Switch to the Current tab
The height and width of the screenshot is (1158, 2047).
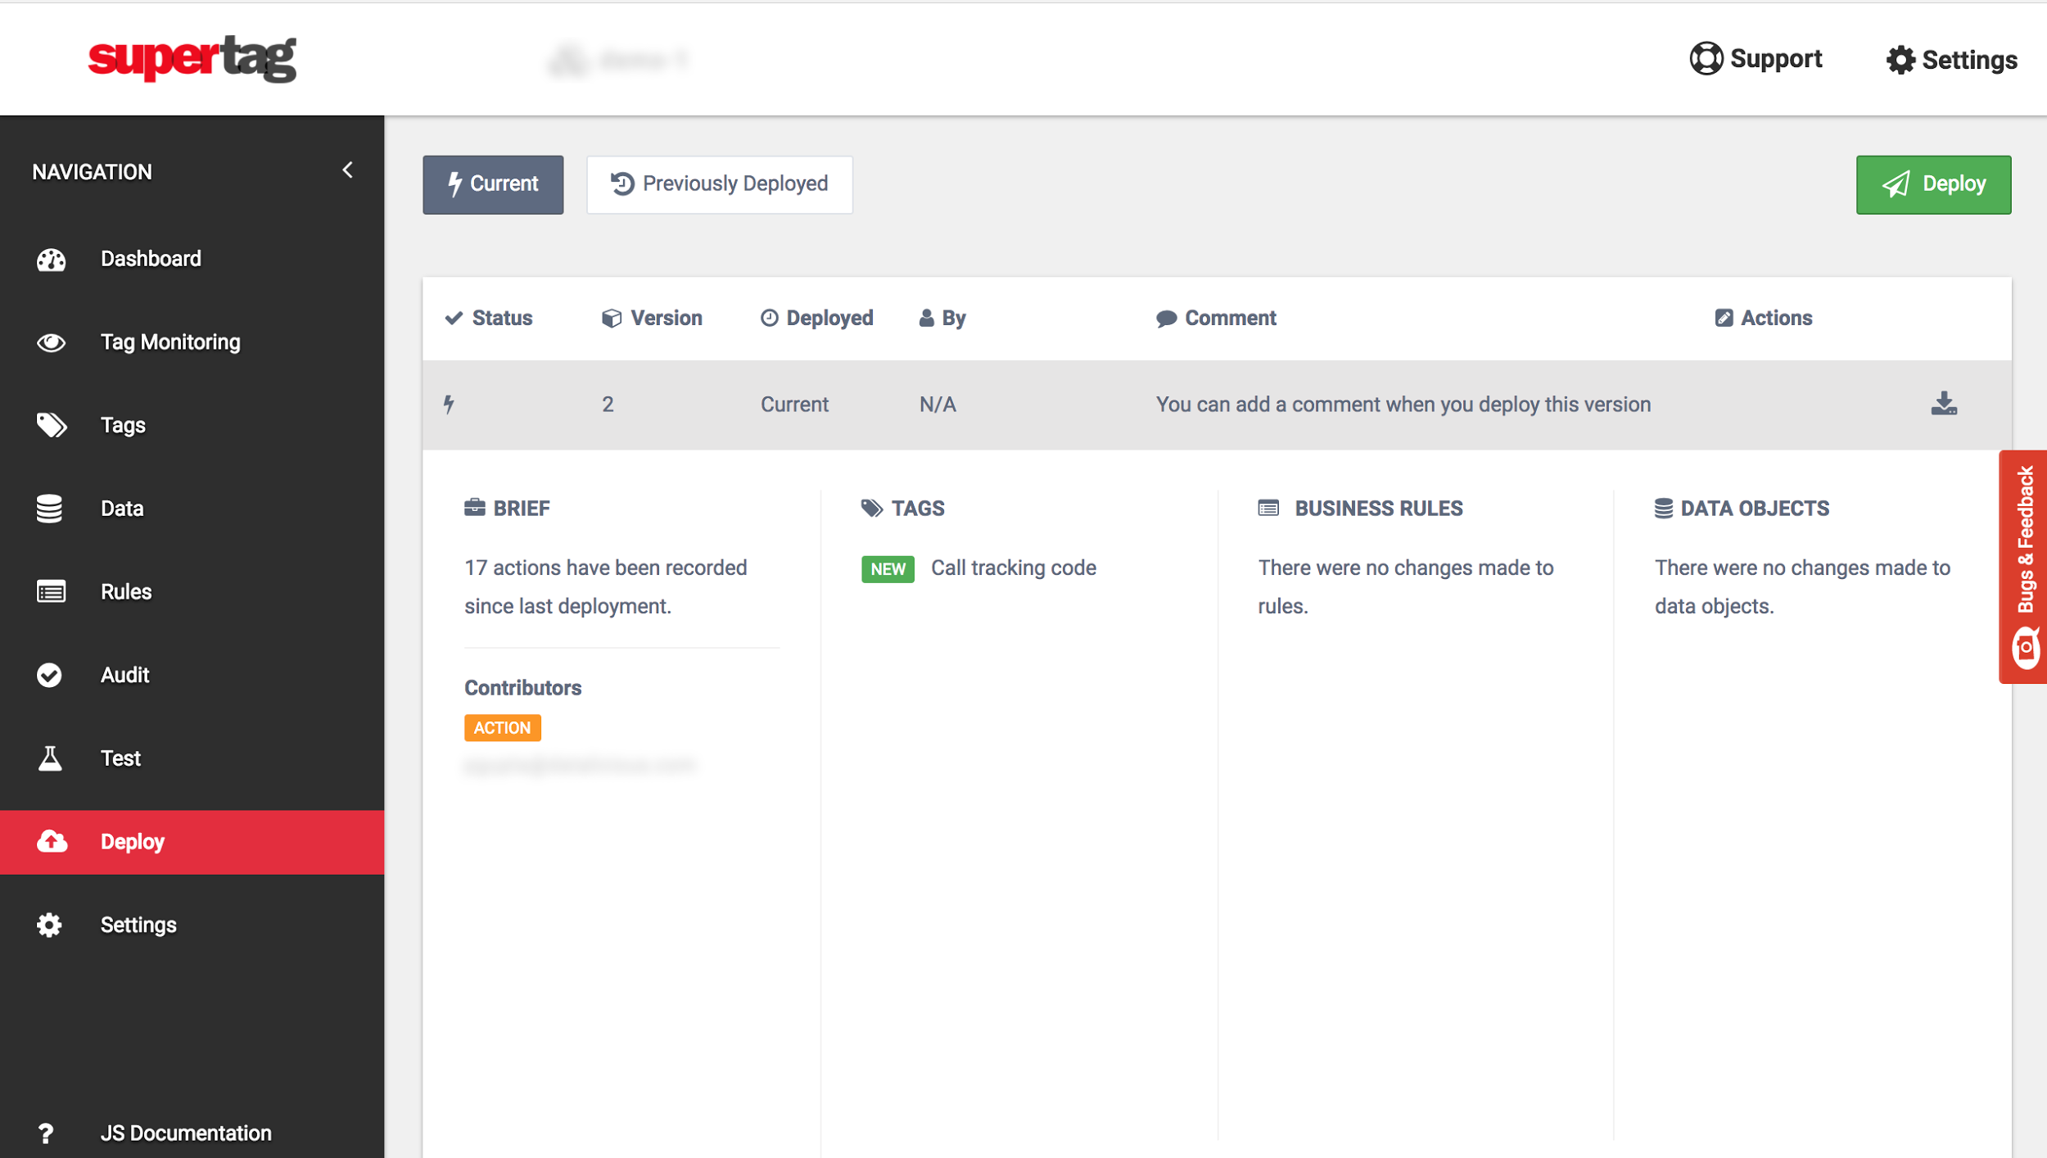(x=493, y=184)
